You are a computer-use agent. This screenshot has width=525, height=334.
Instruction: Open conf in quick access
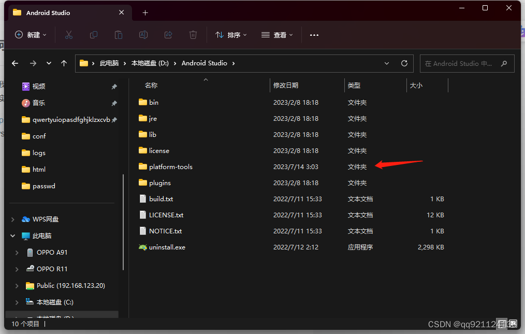pos(39,136)
